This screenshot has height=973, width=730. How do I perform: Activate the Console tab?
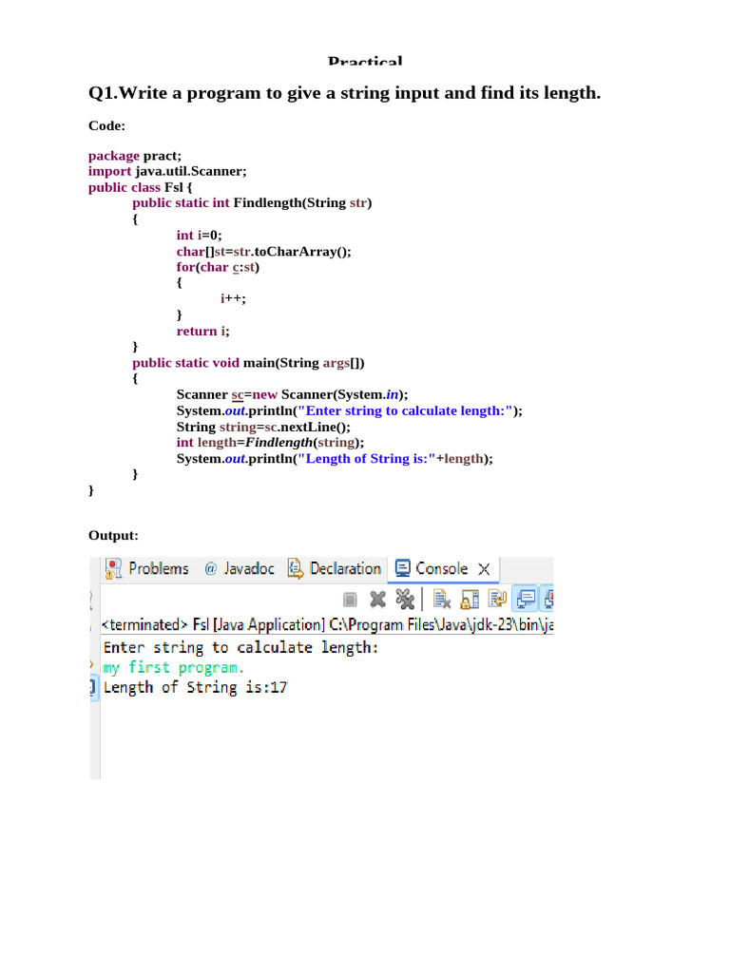pos(432,569)
